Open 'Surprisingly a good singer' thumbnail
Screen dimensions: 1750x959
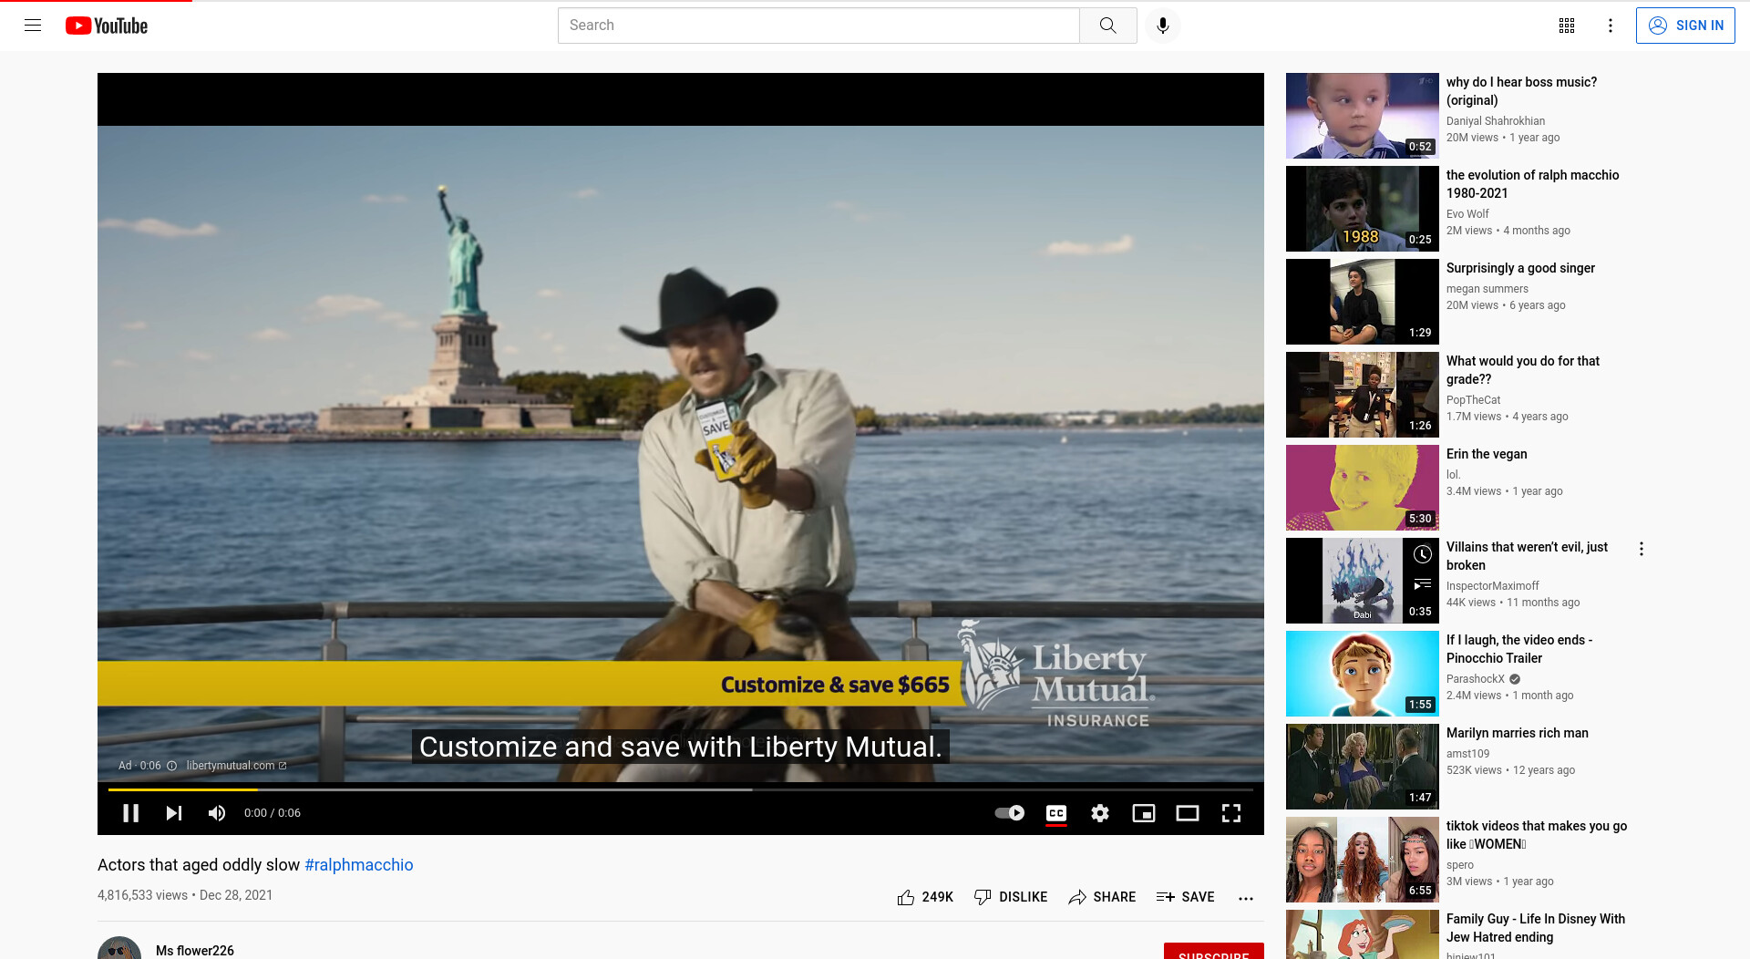[x=1362, y=302]
